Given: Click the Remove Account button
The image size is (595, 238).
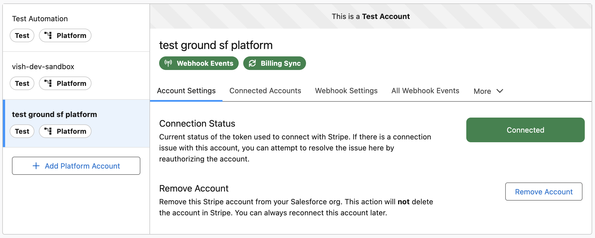Looking at the screenshot, I should coord(544,192).
